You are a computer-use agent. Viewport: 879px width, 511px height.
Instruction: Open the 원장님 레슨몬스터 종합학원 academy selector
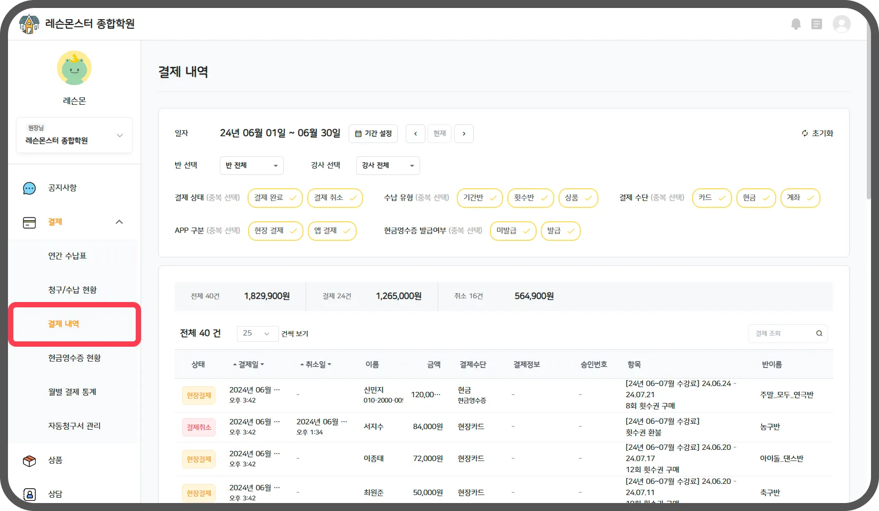(x=75, y=135)
